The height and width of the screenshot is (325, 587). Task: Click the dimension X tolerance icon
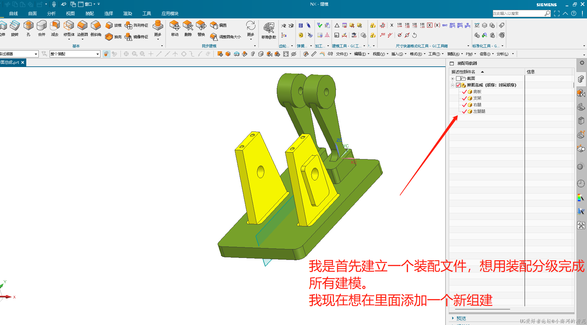[x=392, y=25]
